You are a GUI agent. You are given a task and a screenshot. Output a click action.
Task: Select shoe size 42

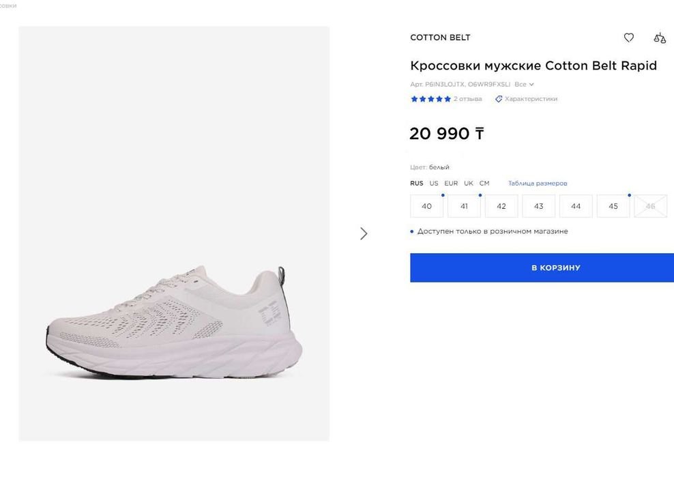point(501,206)
